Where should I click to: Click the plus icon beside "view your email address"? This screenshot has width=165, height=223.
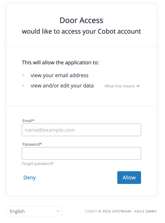click(x=23, y=75)
